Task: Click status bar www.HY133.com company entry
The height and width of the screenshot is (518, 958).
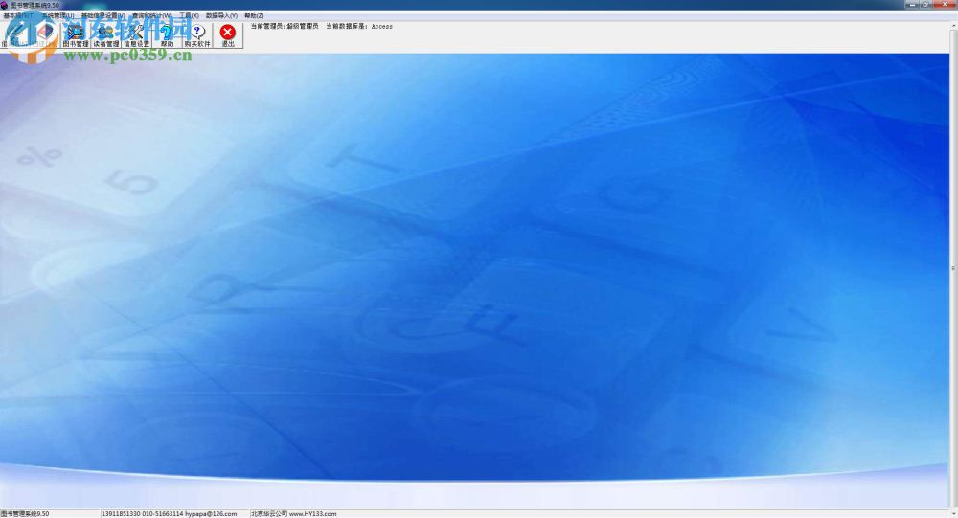Action: pyautogui.click(x=294, y=514)
